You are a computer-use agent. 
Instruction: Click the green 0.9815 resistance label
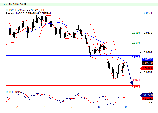[x=136, y=43]
